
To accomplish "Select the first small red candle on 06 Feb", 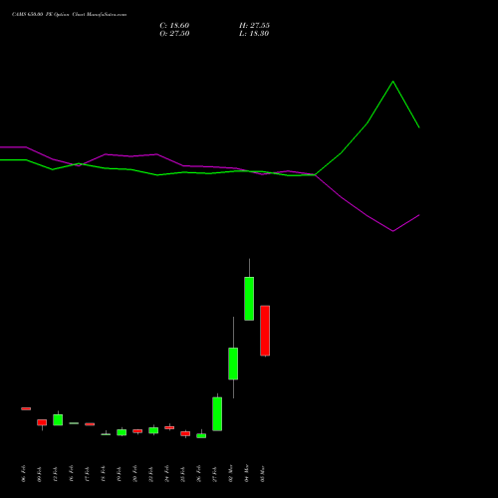I will pyautogui.click(x=26, y=408).
